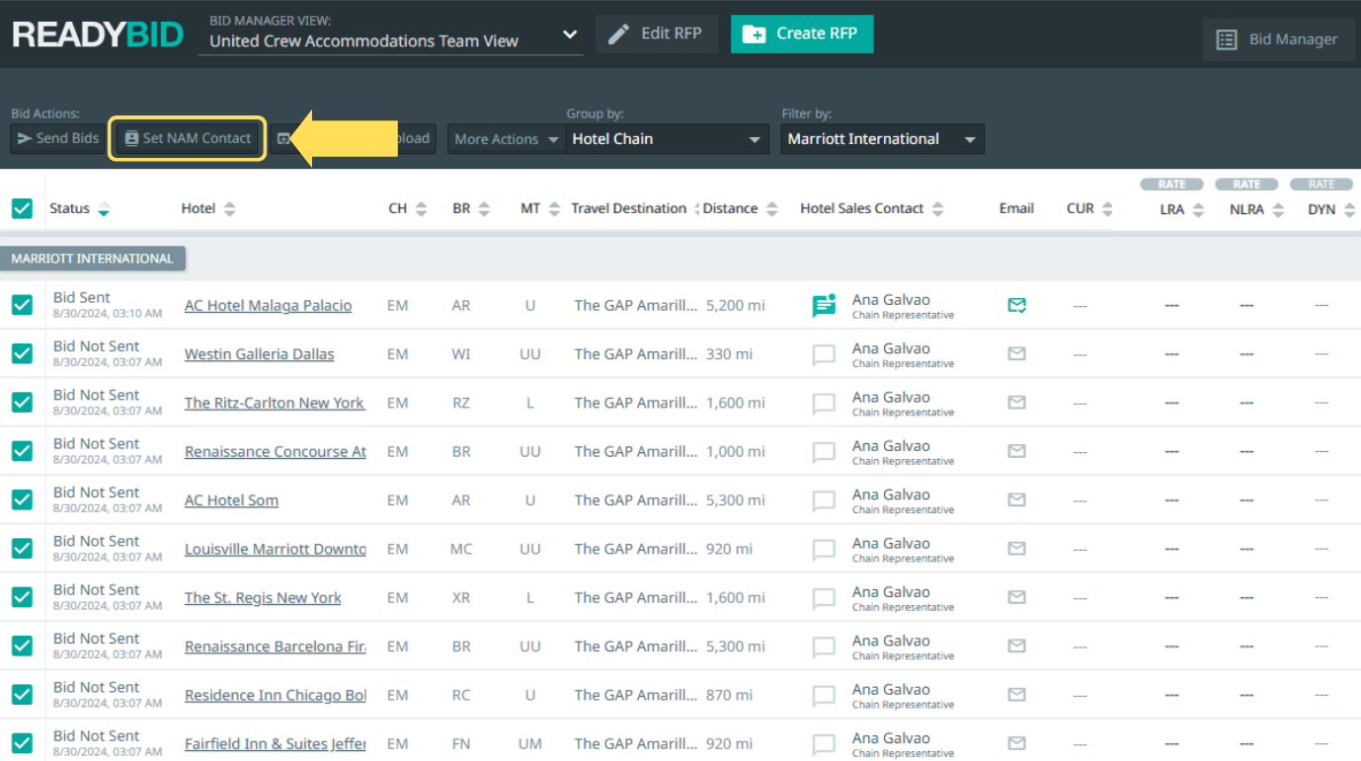Click email icon for Renaissance Concourse row
The width and height of the screenshot is (1361, 761).
(1016, 451)
